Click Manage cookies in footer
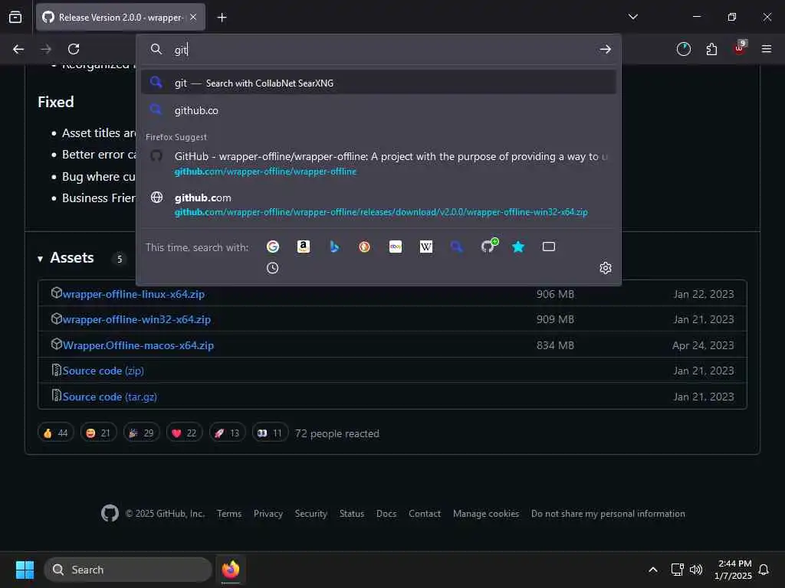This screenshot has width=785, height=588. pyautogui.click(x=486, y=514)
